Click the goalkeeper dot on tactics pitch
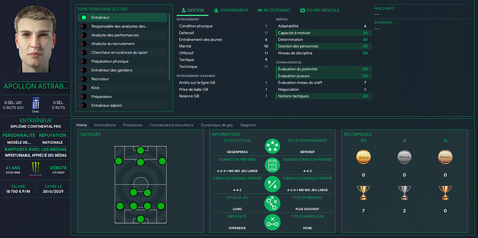478x238 pixels. [140, 219]
